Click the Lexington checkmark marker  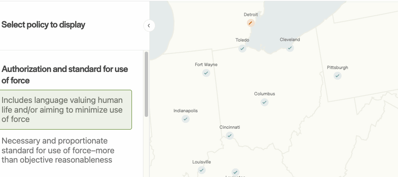coord(235,172)
